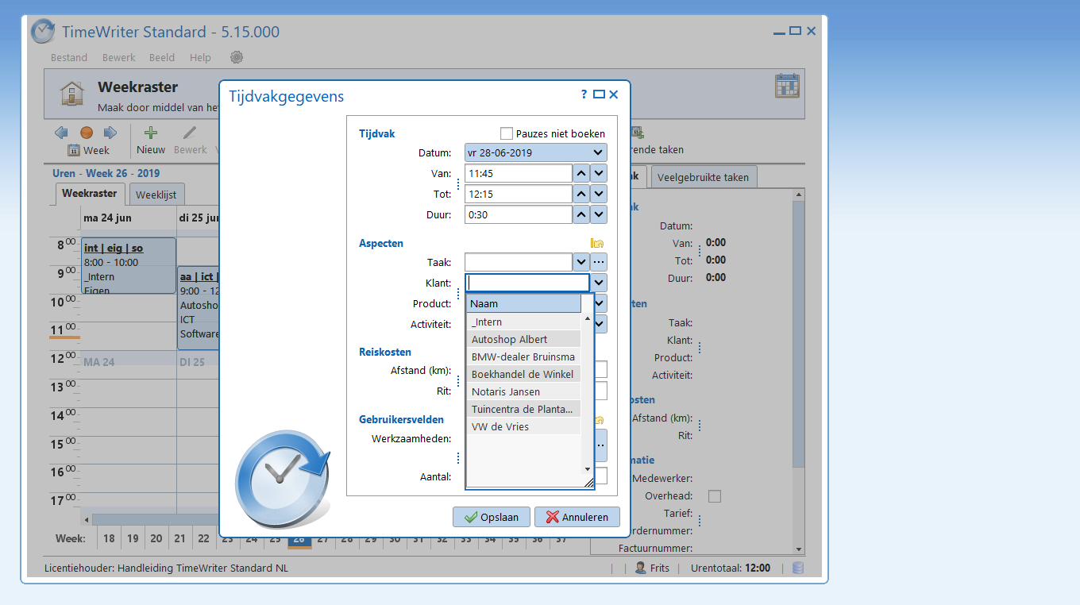1080x605 pixels.
Task: Click the list's scroll-down arrow
Action: [588, 469]
